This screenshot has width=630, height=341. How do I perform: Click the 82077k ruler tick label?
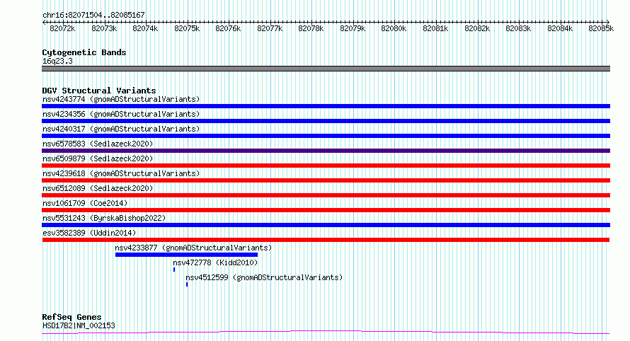pyautogui.click(x=270, y=28)
